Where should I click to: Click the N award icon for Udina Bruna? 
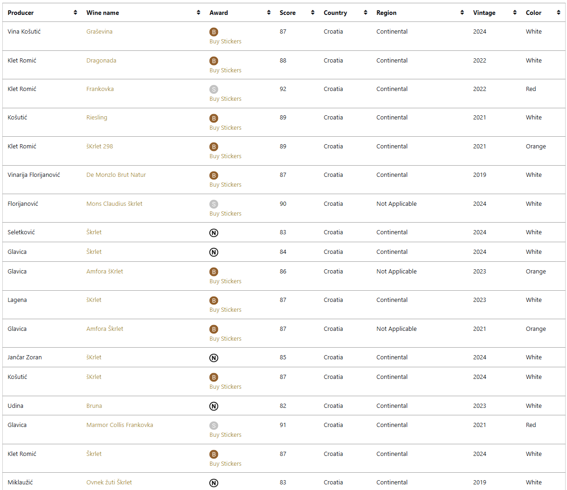point(214,406)
